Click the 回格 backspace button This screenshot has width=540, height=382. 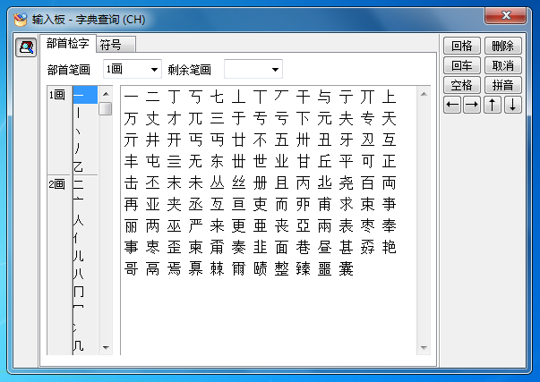(x=461, y=46)
